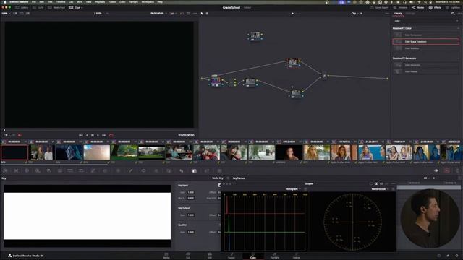Select the Color Stabilizer effect

pyautogui.click(x=426, y=48)
